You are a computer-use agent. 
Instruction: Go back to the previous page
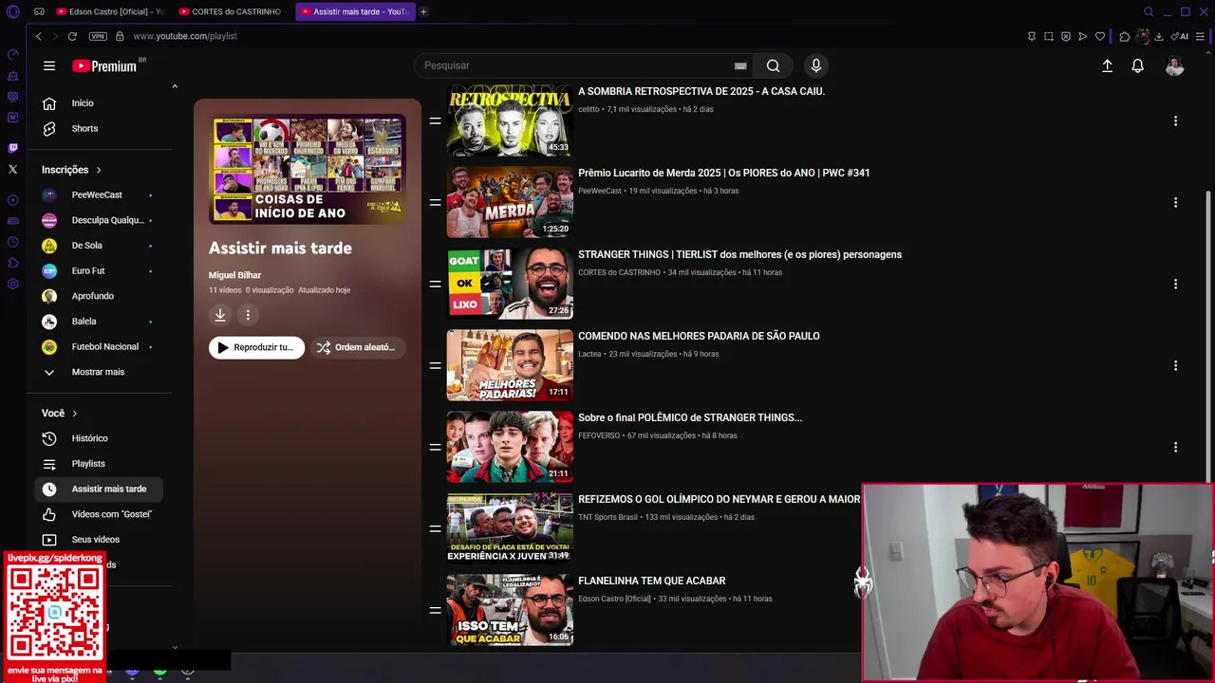point(38,36)
